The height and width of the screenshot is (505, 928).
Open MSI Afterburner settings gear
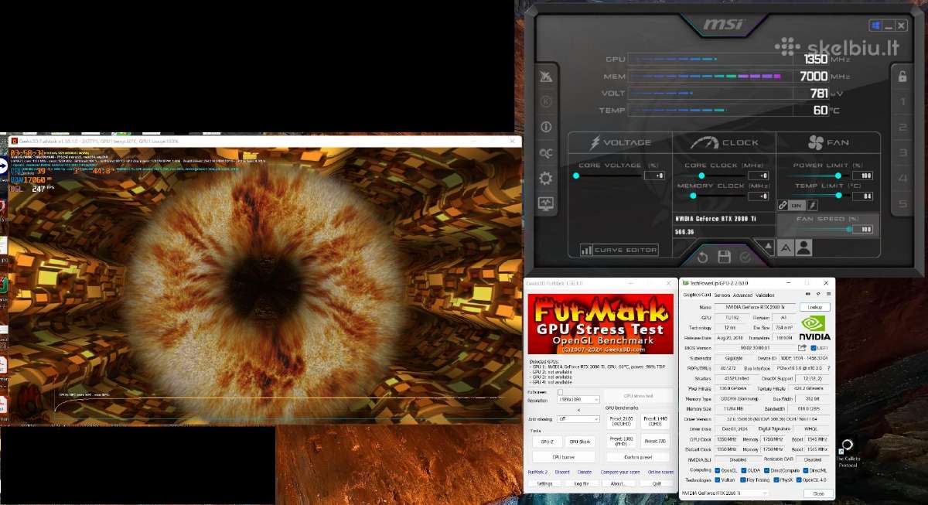point(546,179)
